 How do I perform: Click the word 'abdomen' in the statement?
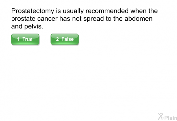pos(139,18)
